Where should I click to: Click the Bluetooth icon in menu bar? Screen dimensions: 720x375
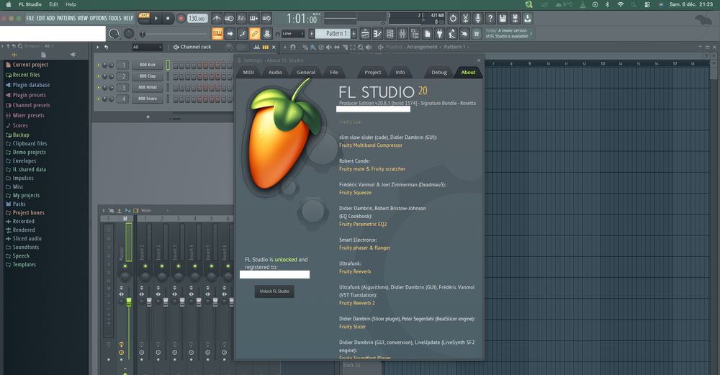[607, 4]
